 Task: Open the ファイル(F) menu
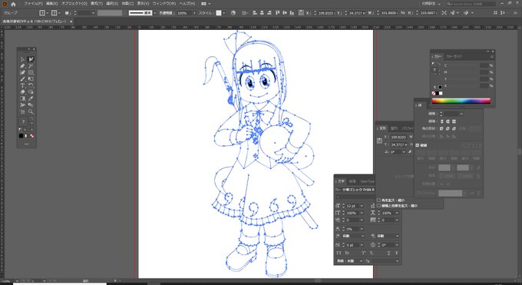(33, 4)
